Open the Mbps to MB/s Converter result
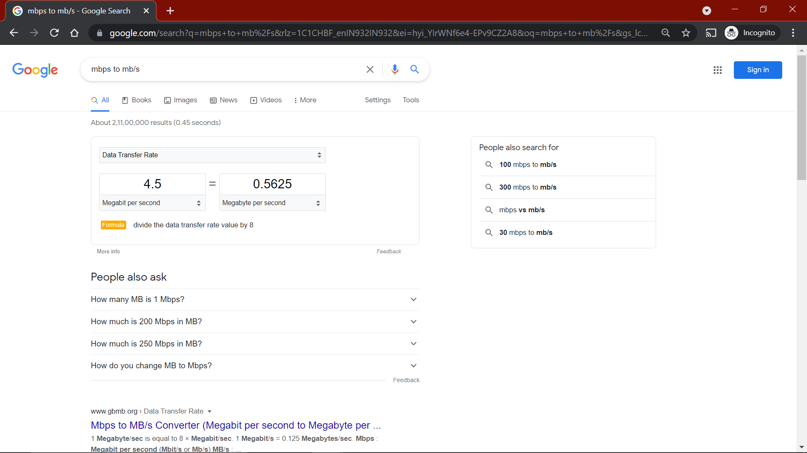807x453 pixels. click(x=236, y=425)
